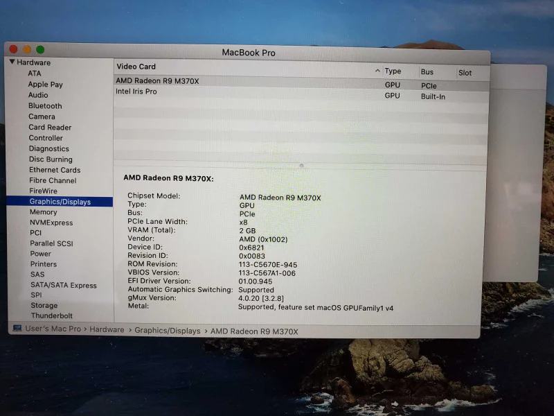Open Diagnostics section
Screen dimensions: 554x416
pos(48,148)
